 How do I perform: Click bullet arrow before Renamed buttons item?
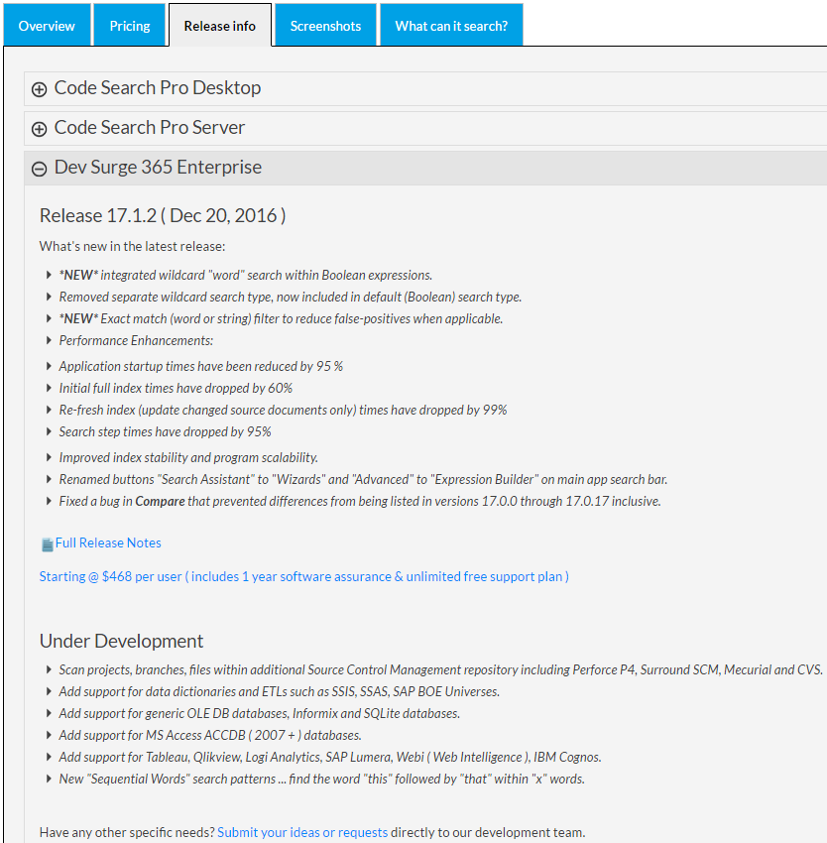[49, 479]
